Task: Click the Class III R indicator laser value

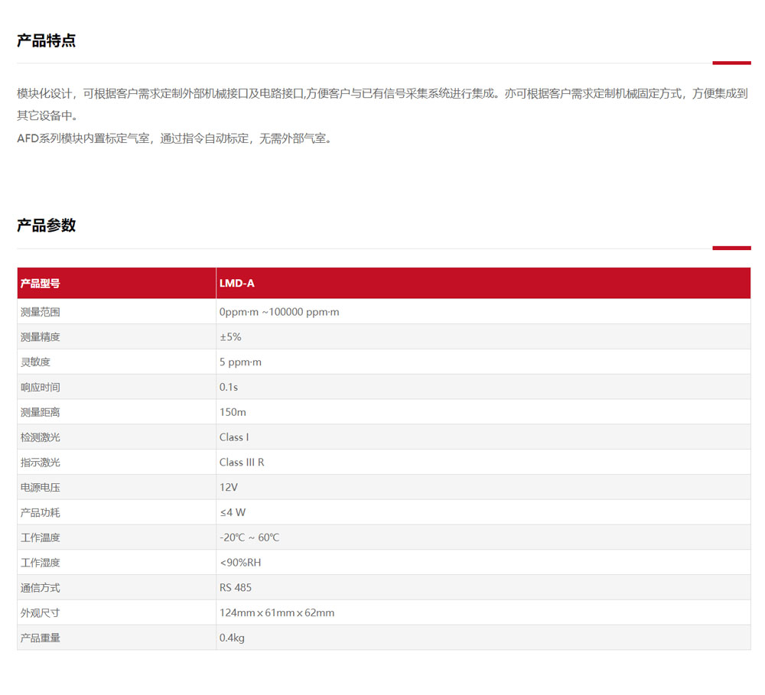Action: pyautogui.click(x=242, y=463)
